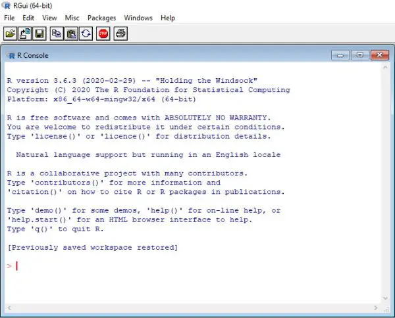Click the R Console title bar text
Viewport: 395px width, 318px height.
point(32,56)
